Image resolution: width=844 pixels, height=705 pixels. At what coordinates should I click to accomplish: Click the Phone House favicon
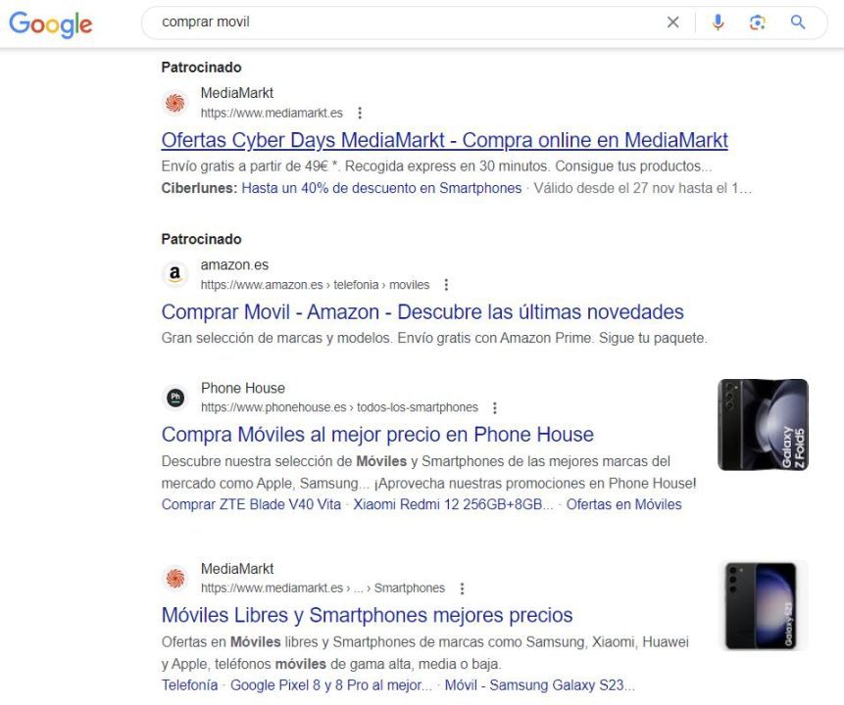click(174, 398)
